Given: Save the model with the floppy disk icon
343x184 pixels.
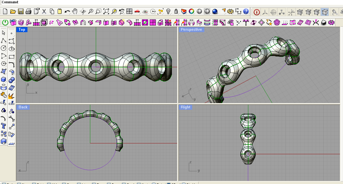Looking at the screenshot, I should (21, 11).
